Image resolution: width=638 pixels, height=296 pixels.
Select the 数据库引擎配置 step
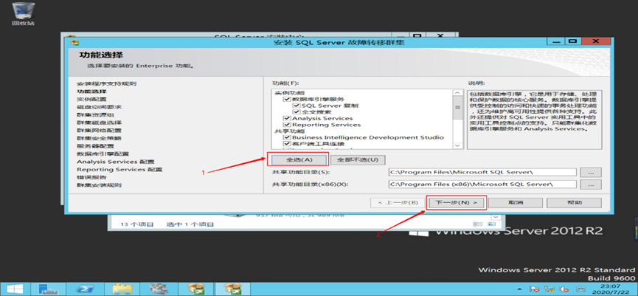click(103, 154)
